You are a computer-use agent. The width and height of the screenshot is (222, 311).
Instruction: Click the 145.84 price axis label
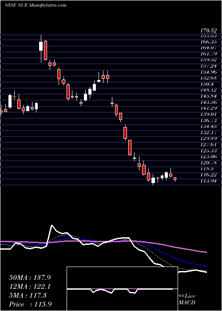(209, 96)
